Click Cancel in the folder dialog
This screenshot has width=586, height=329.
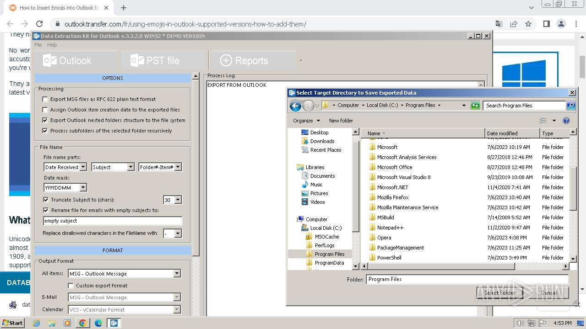548,293
